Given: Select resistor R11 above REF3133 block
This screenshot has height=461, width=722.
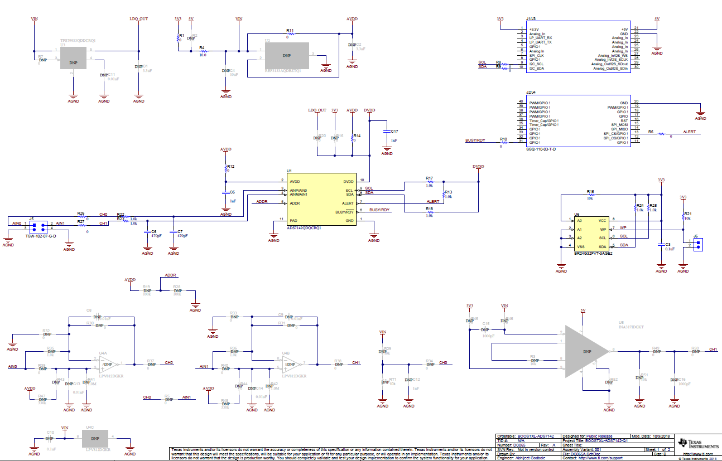Looking at the screenshot, I should point(290,33).
